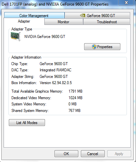Screen dimensions: 136x162
Task: Click the dialog title bar text
Action: [x=55, y=4]
